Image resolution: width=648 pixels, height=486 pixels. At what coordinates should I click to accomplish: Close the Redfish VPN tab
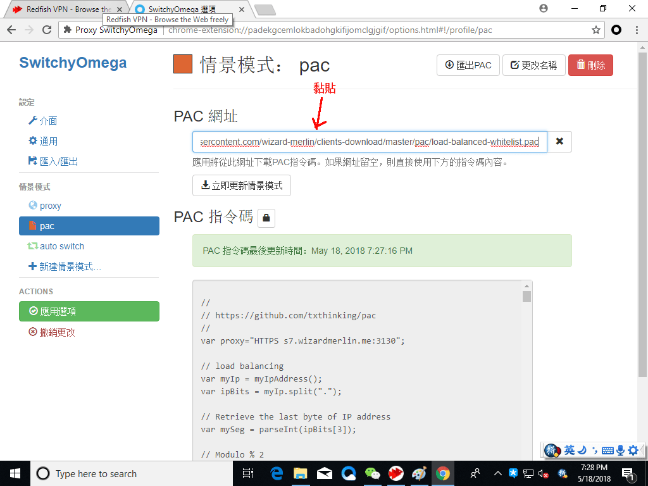click(120, 9)
